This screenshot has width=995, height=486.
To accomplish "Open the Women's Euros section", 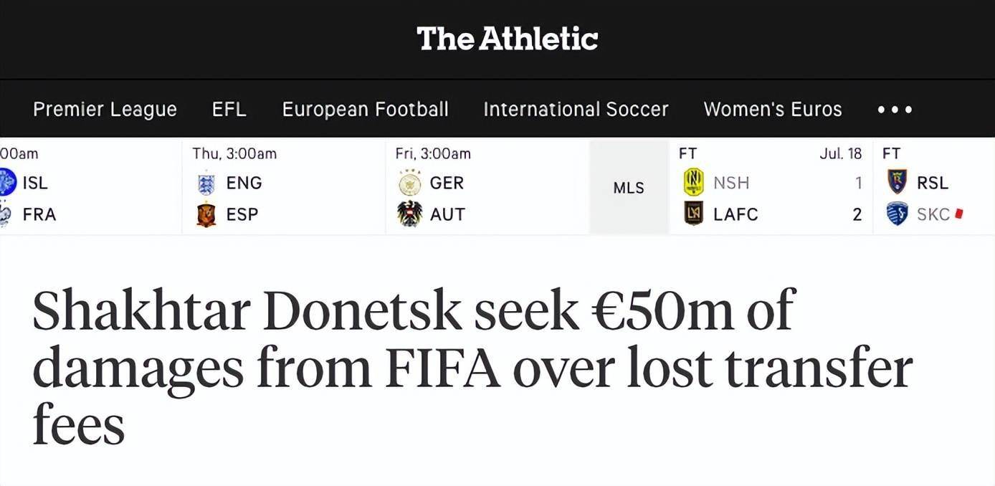I will [773, 110].
